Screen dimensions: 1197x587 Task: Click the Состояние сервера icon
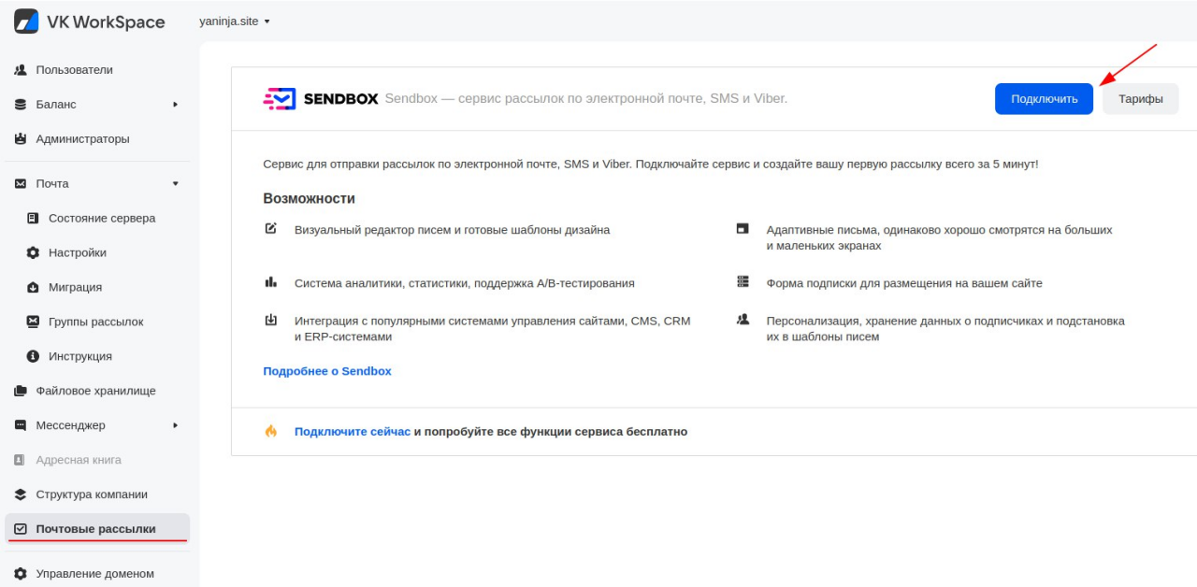pos(34,218)
